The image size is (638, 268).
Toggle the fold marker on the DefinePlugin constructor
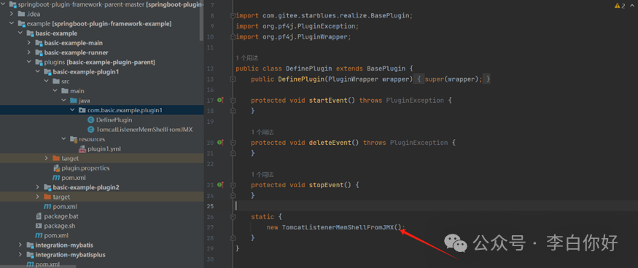click(x=233, y=79)
